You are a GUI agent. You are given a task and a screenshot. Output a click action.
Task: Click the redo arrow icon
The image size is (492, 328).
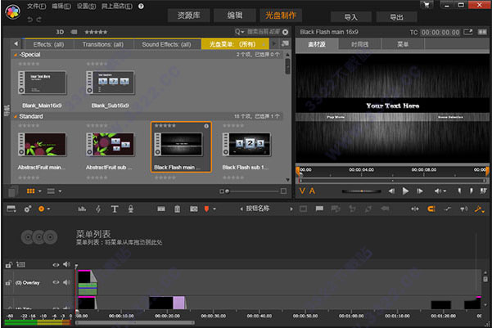(x=38, y=20)
